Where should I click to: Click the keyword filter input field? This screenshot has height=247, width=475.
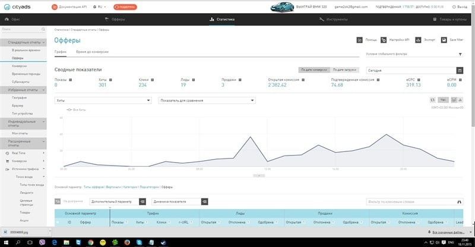click(x=413, y=202)
